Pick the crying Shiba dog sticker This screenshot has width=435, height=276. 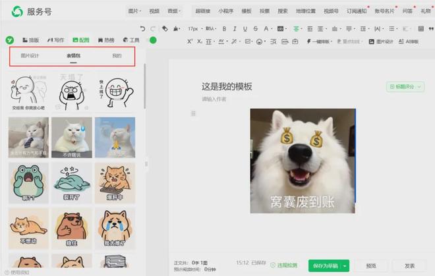(115, 229)
